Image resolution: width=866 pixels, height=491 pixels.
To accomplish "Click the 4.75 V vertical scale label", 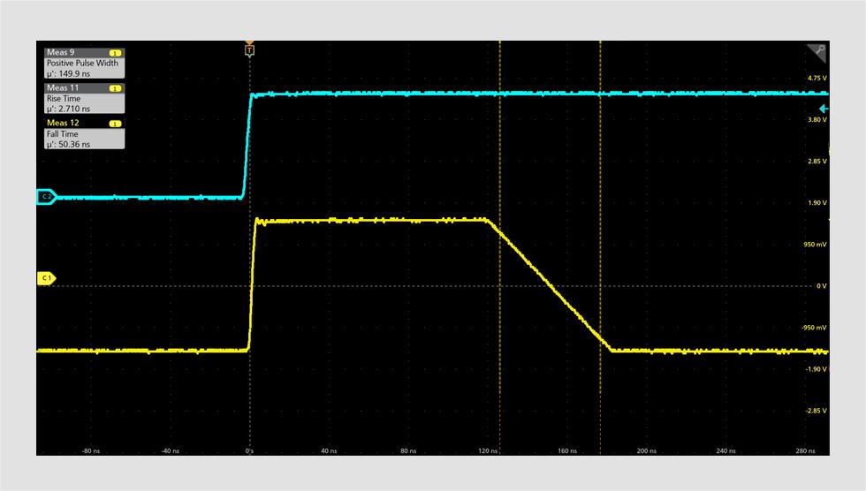I will pos(816,78).
